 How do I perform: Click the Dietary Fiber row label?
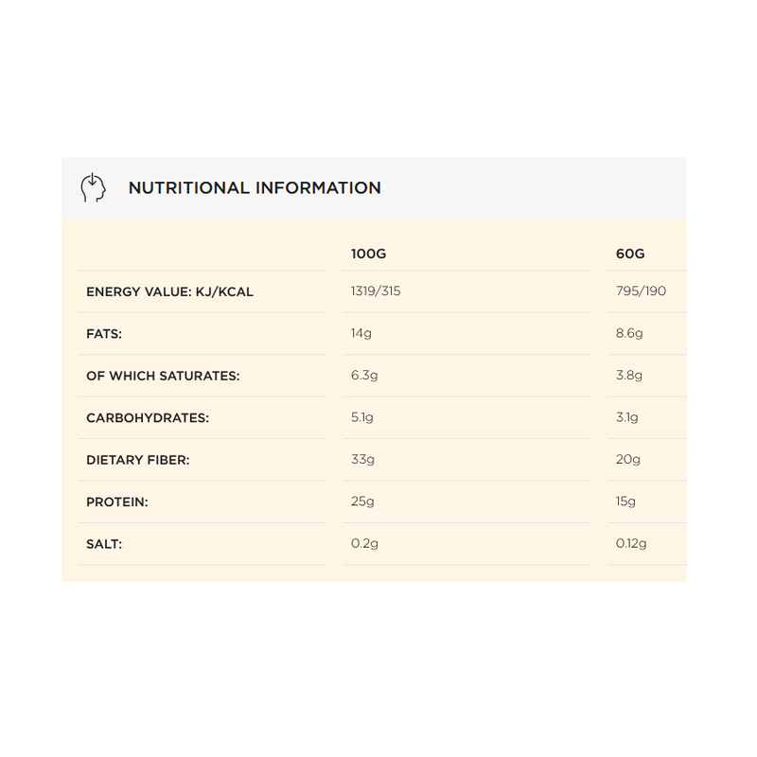tap(137, 460)
